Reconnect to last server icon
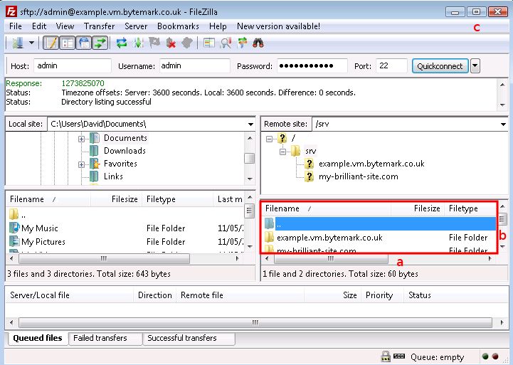The image size is (513, 365). coord(187,43)
